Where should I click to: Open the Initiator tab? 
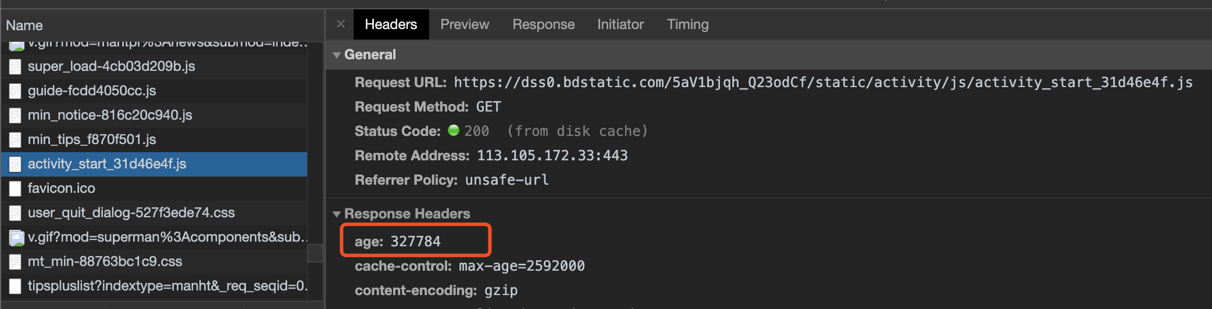[620, 24]
